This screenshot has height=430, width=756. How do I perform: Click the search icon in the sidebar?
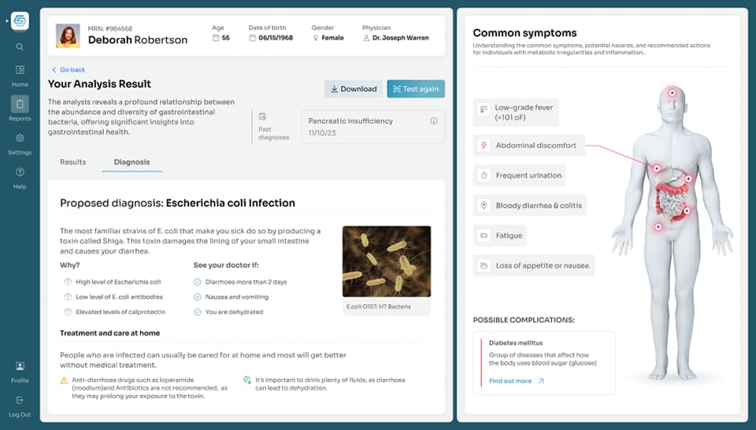20,47
